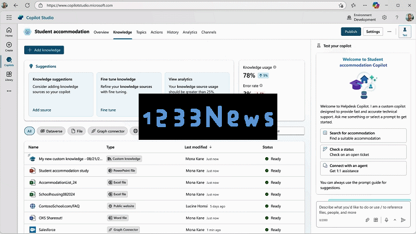Open the user profile avatar in header
This screenshot has width=416, height=234.
point(410,17)
